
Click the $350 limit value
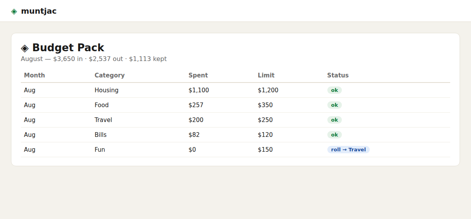click(265, 105)
